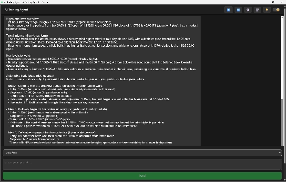Viewport: 286px width, 182px height.
Task: Click the dropdown arrow of the User Role selector
Action: coord(280,153)
